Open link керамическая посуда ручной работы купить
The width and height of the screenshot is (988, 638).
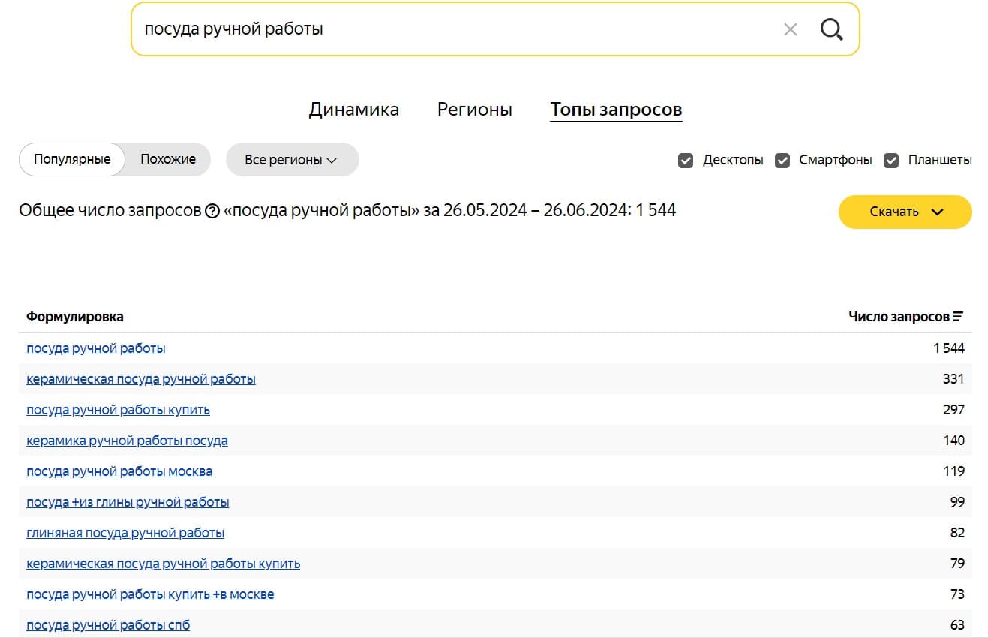point(164,564)
